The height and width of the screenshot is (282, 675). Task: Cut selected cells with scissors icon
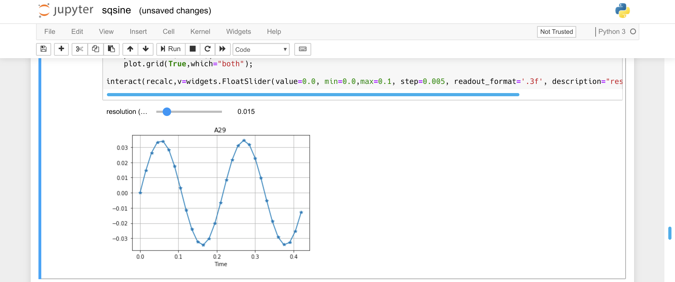80,49
